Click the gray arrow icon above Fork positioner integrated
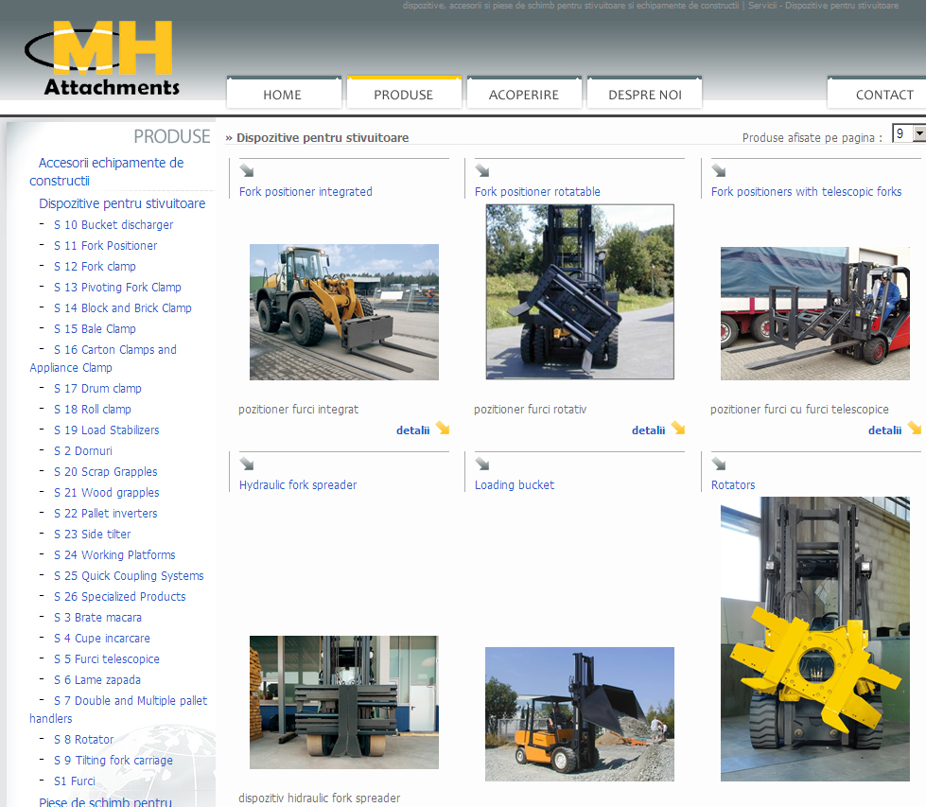Image resolution: width=926 pixels, height=807 pixels. (x=247, y=171)
